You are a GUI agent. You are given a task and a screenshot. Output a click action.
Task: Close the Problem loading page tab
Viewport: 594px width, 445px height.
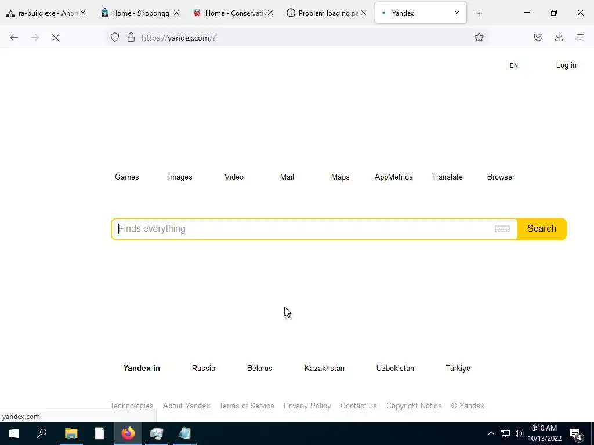pos(364,13)
